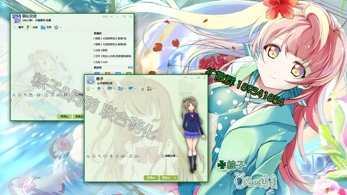Open font settings in 粽子 chat toolbar
Screen dimensions: 347x195
click(88, 156)
